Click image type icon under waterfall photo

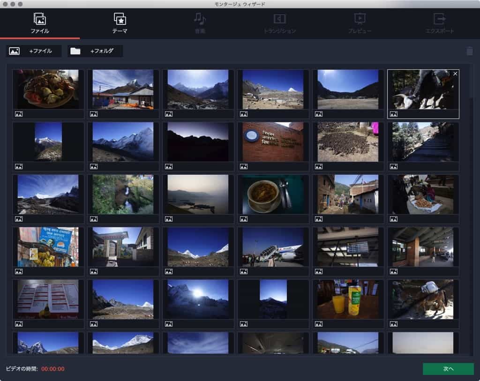94,219
